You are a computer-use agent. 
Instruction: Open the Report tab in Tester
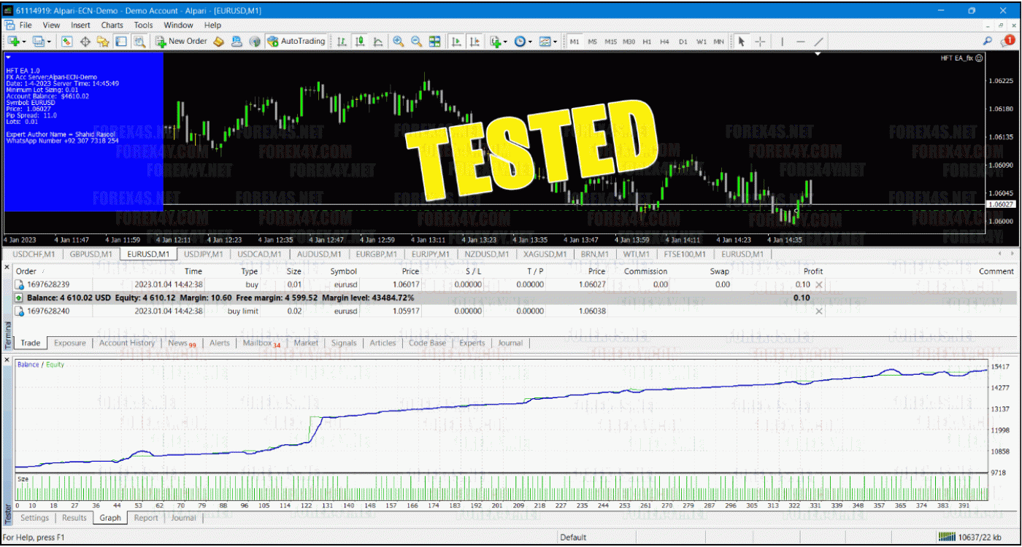[x=145, y=518]
